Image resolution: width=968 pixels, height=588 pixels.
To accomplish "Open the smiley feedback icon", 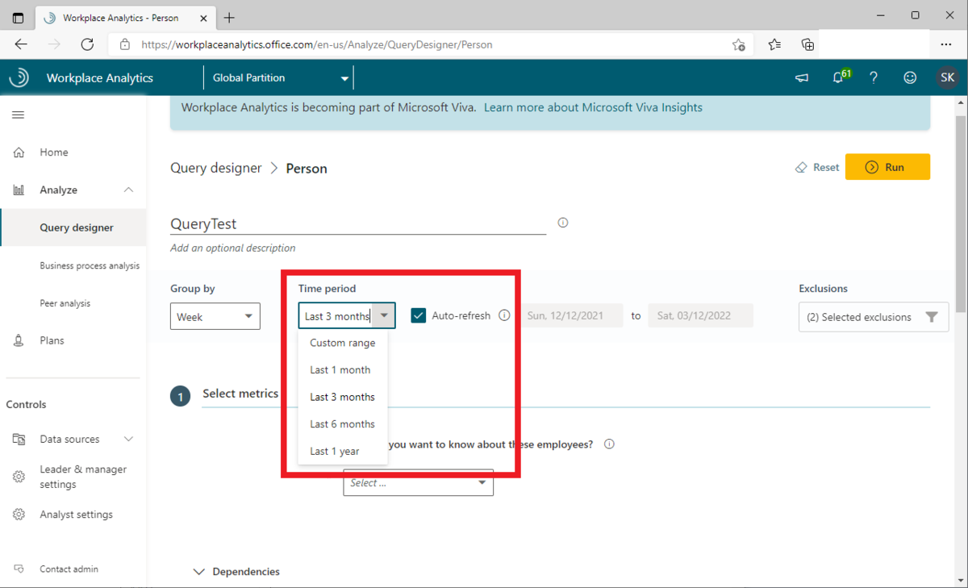I will (x=910, y=78).
